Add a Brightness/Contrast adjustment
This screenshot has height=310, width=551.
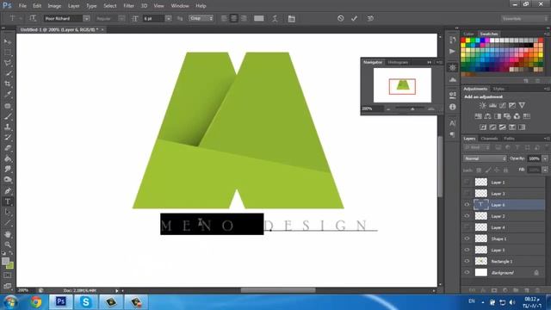coord(483,105)
